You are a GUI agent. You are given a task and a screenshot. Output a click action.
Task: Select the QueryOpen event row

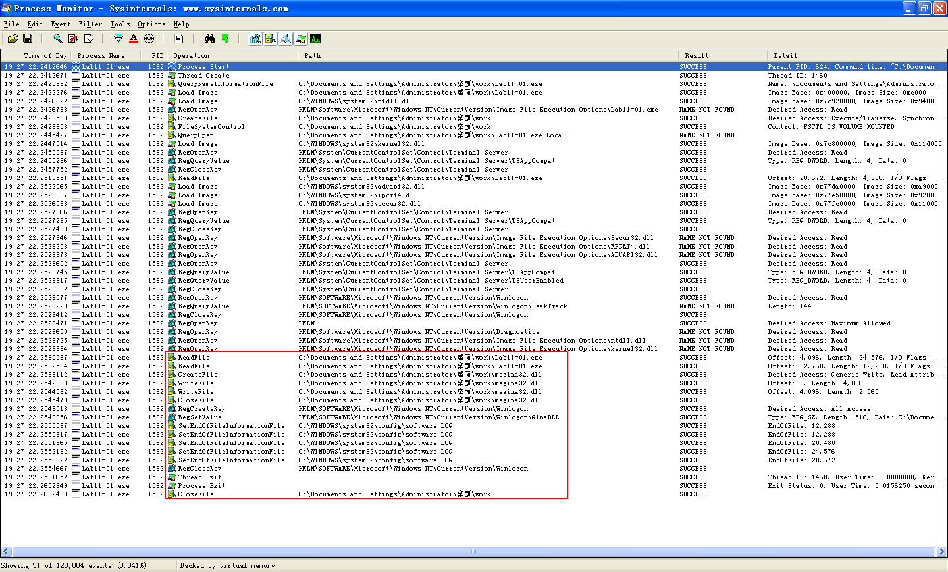coord(474,135)
